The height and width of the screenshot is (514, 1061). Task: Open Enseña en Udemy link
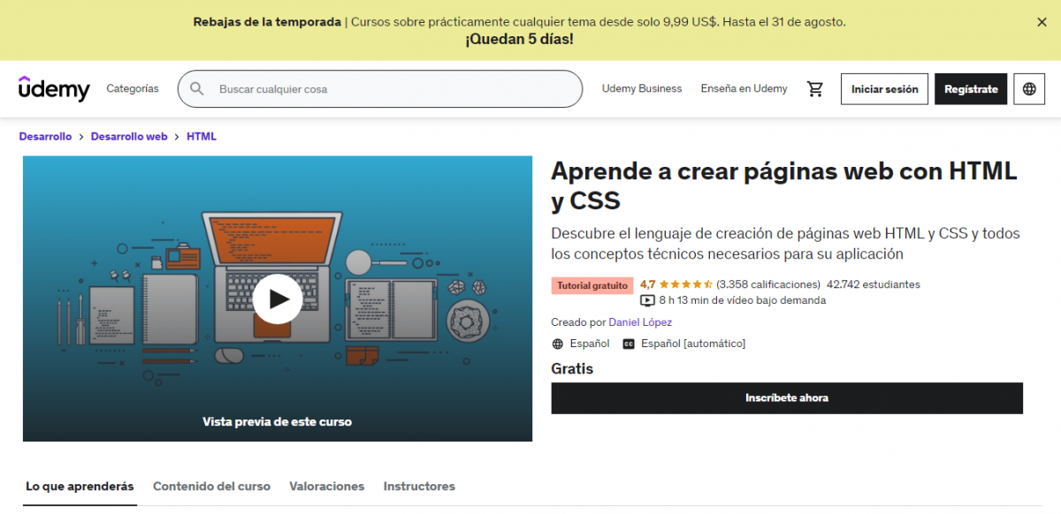click(744, 89)
